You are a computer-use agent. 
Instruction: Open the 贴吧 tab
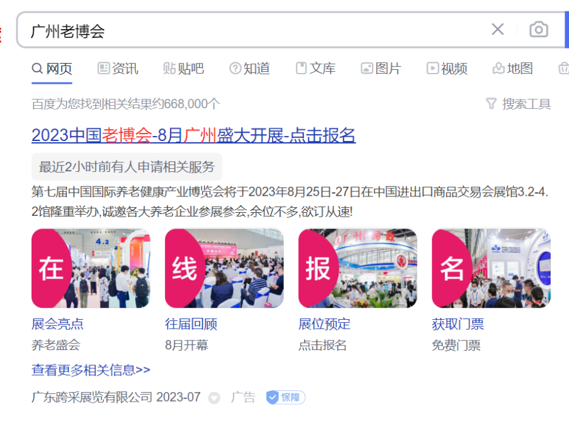183,69
